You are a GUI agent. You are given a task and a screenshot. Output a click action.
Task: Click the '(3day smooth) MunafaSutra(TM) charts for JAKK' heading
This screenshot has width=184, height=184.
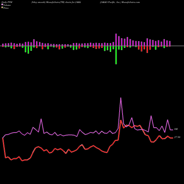56,2
